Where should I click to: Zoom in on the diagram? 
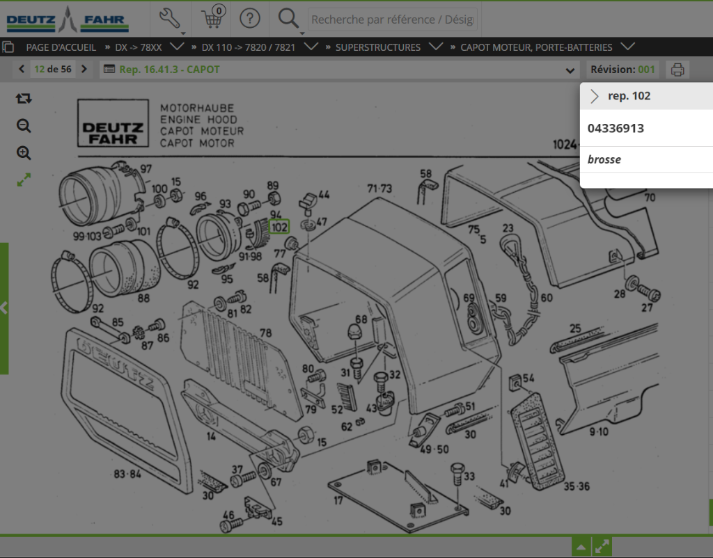24,152
